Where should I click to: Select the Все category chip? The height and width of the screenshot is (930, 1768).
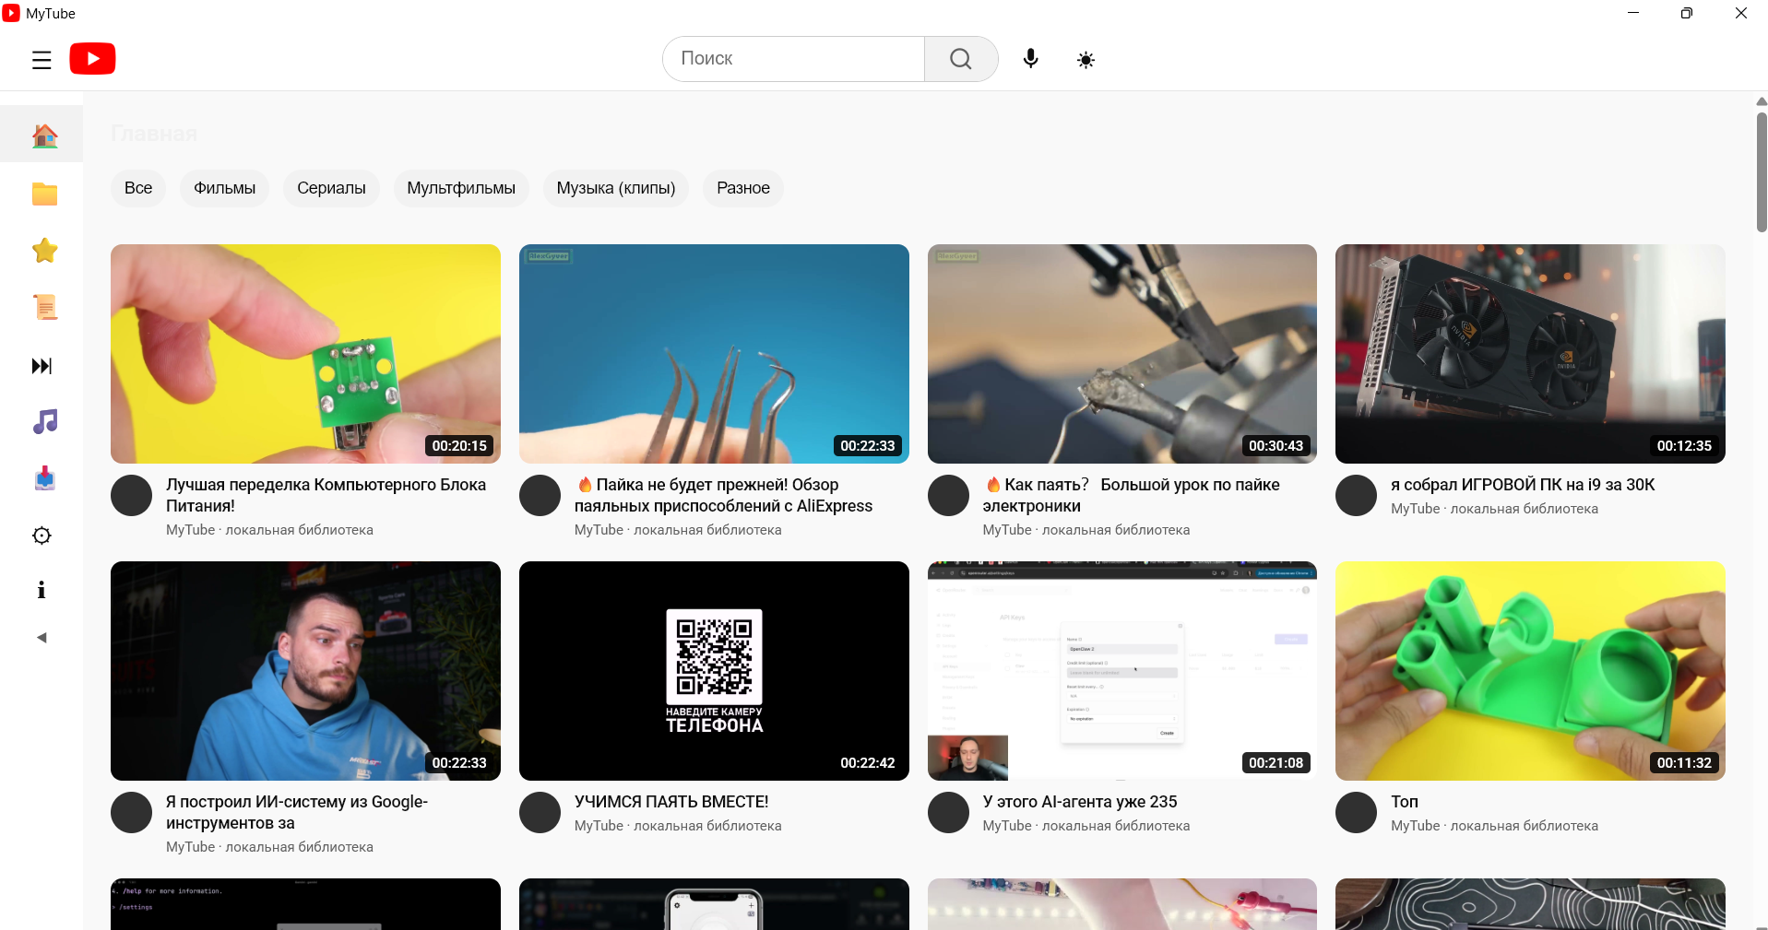coord(138,188)
